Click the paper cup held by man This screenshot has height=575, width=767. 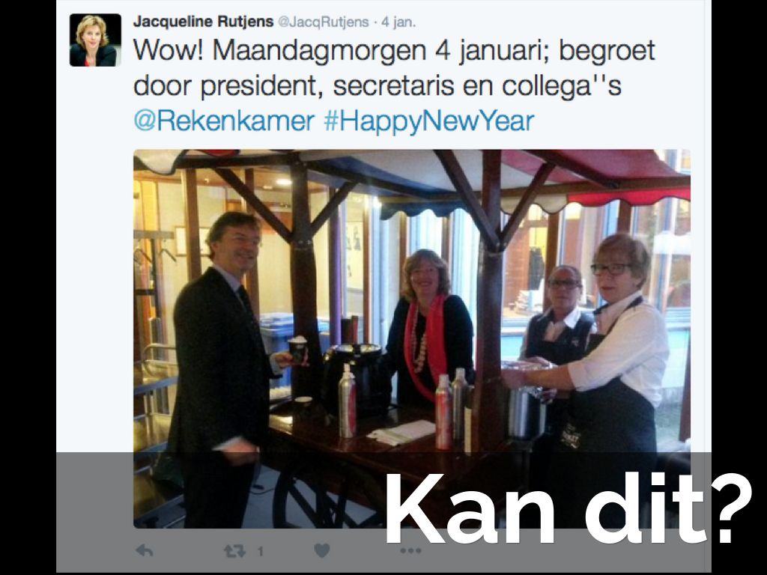coord(298,350)
